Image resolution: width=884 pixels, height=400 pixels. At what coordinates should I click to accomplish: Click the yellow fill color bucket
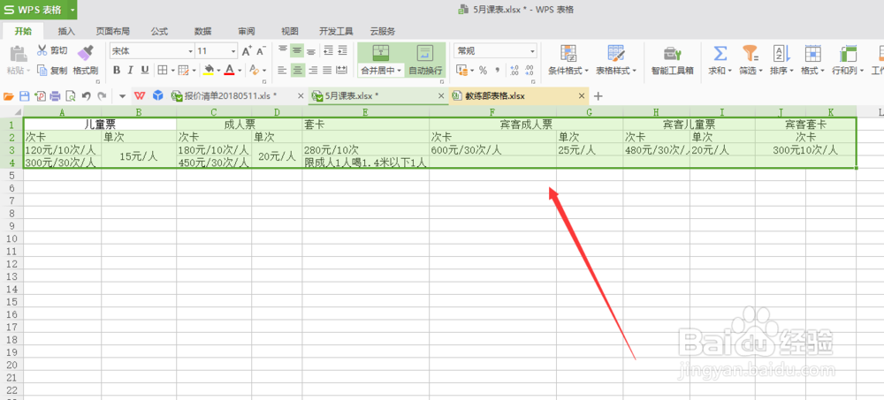pos(209,71)
